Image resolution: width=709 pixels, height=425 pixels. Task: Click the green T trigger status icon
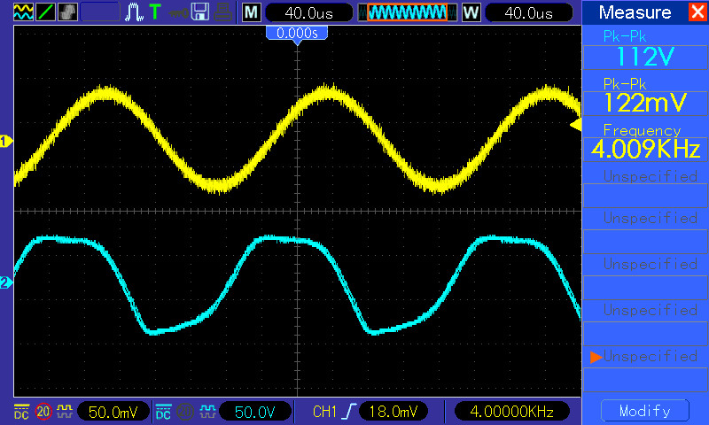coord(155,12)
